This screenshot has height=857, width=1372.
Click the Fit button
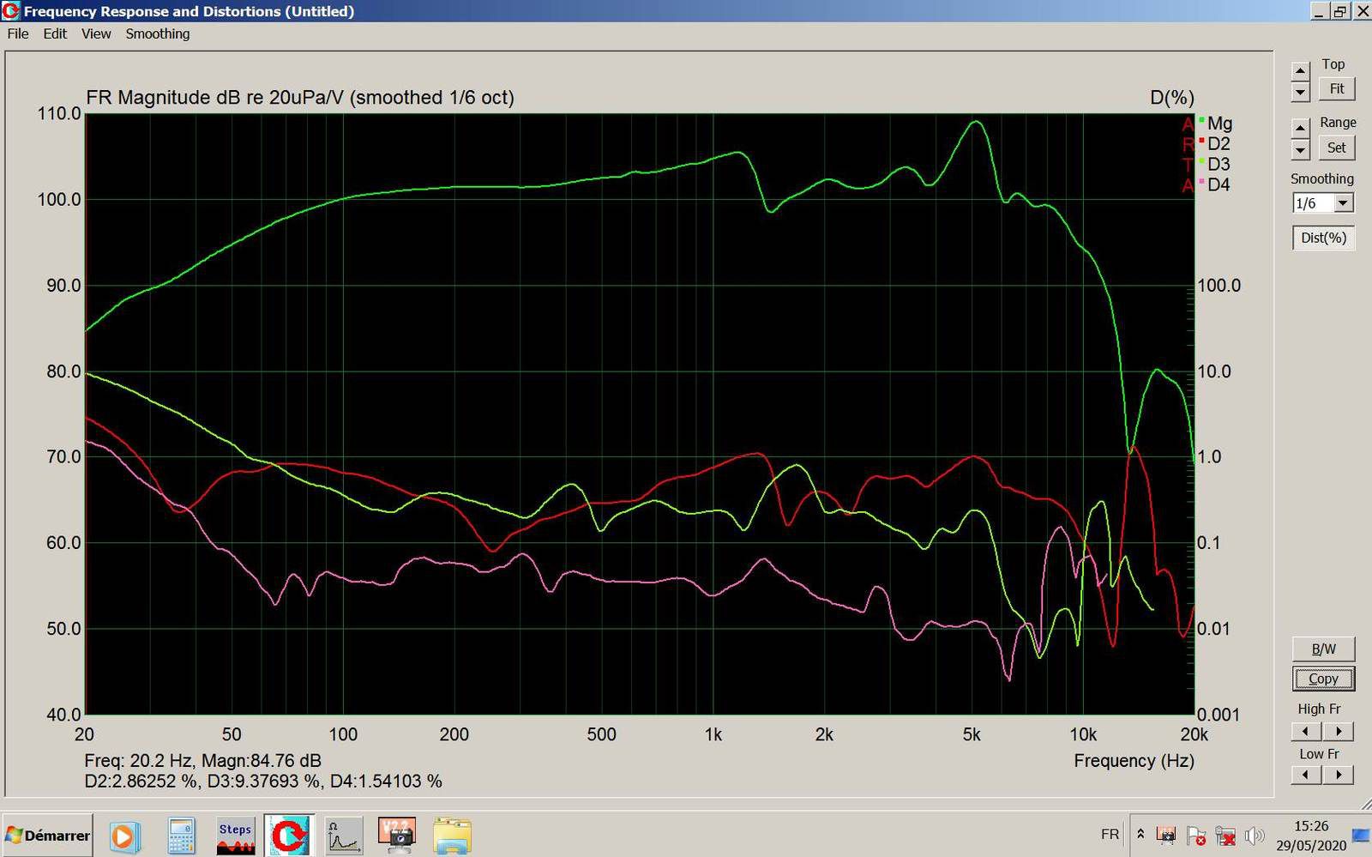(x=1337, y=88)
